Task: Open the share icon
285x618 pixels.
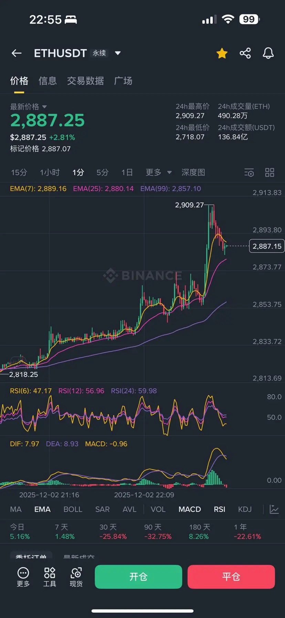Action: (x=245, y=53)
